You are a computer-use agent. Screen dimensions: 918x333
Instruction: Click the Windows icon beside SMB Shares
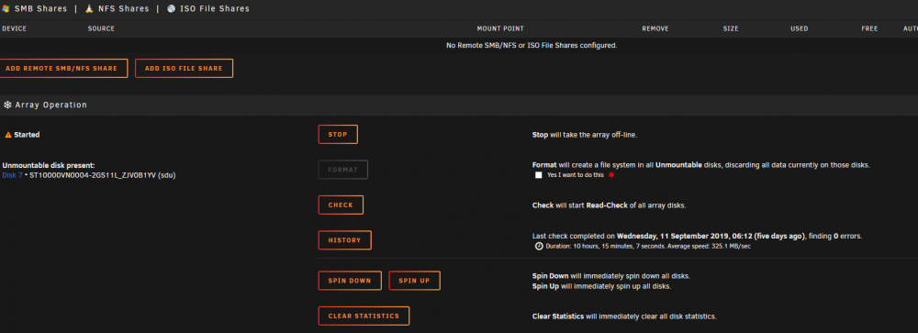pos(6,9)
